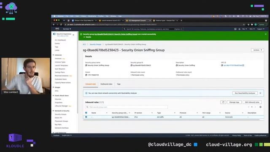
Task: Open the AWS CloudShell icon in the header
Action: click(x=235, y=29)
